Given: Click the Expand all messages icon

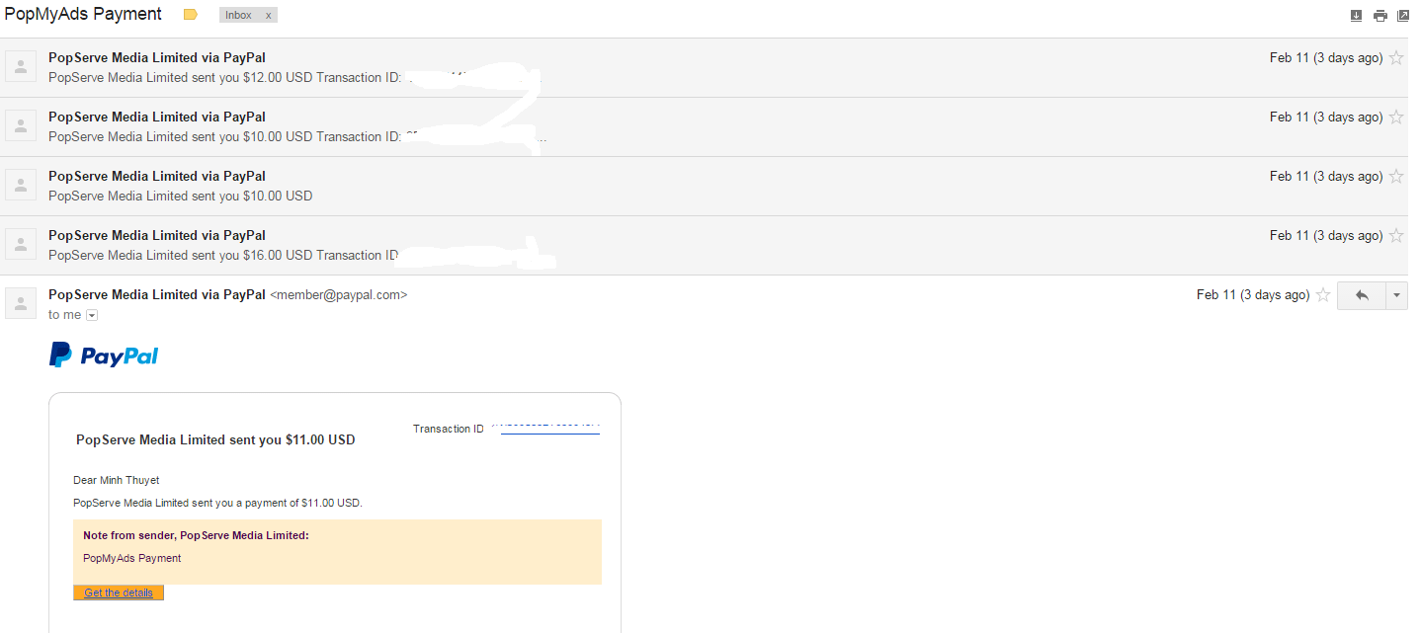Looking at the screenshot, I should pyautogui.click(x=1356, y=15).
